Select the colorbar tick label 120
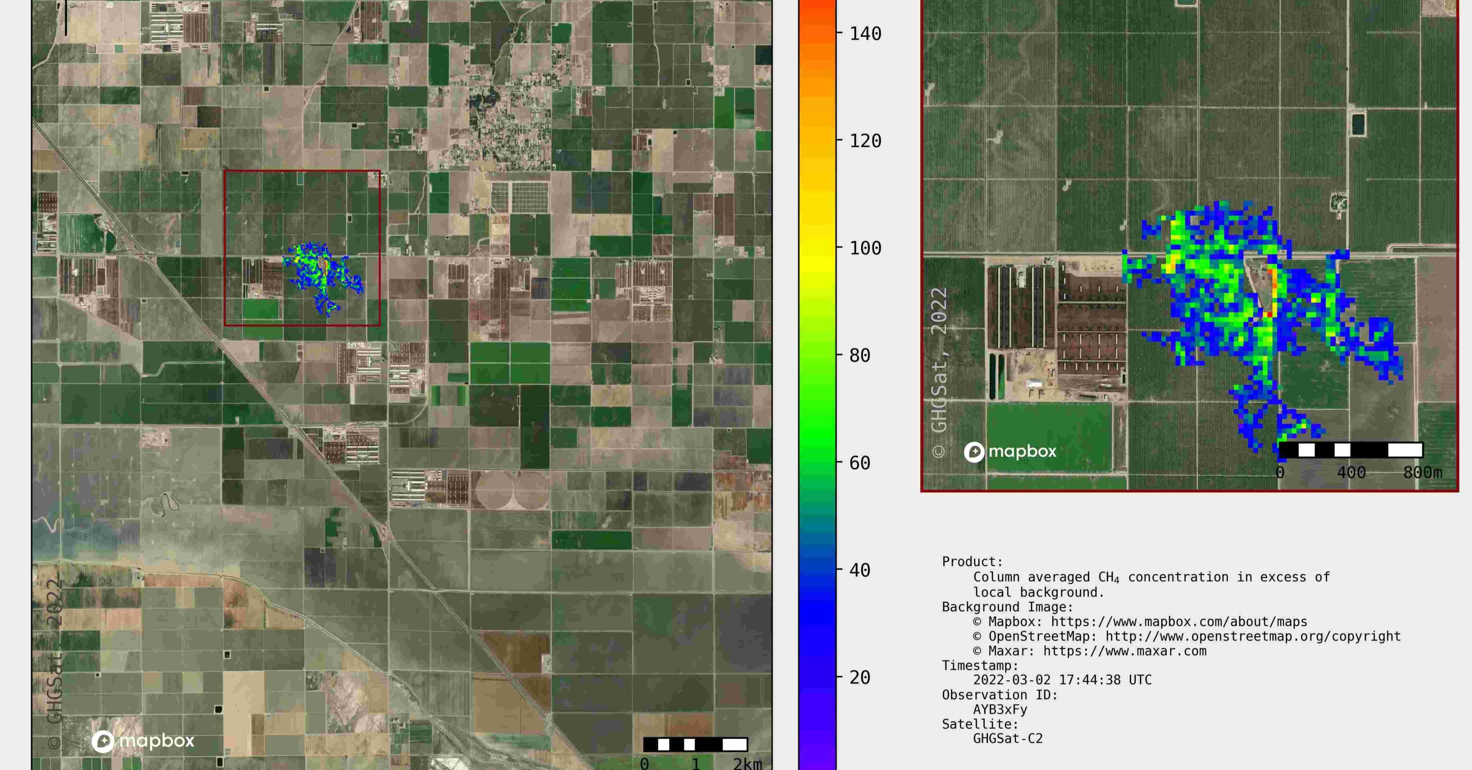This screenshot has height=770, width=1472. point(865,141)
